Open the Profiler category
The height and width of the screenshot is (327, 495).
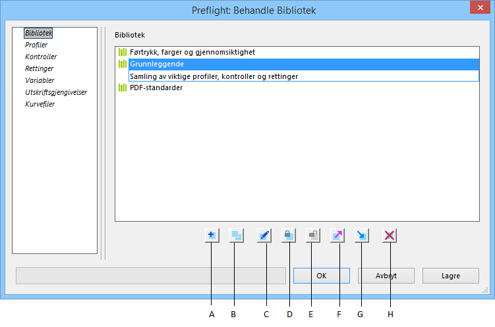tap(36, 45)
